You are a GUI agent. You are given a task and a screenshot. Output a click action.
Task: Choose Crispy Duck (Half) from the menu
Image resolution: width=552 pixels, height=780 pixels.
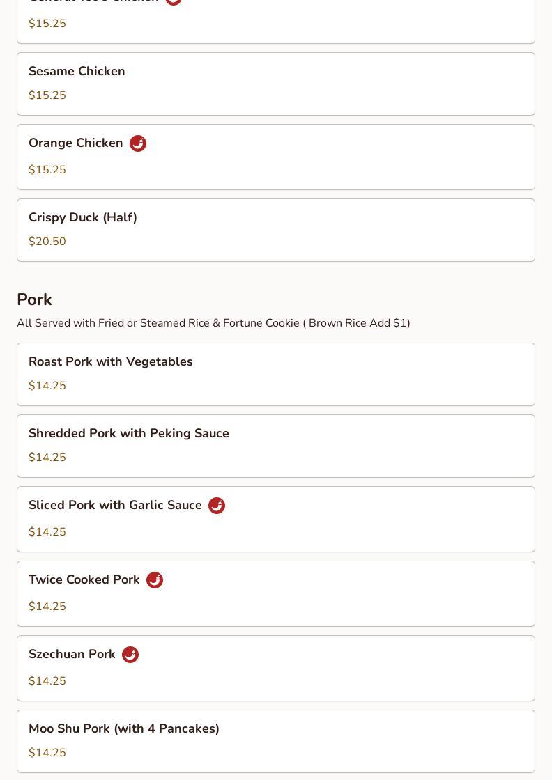[x=83, y=217]
